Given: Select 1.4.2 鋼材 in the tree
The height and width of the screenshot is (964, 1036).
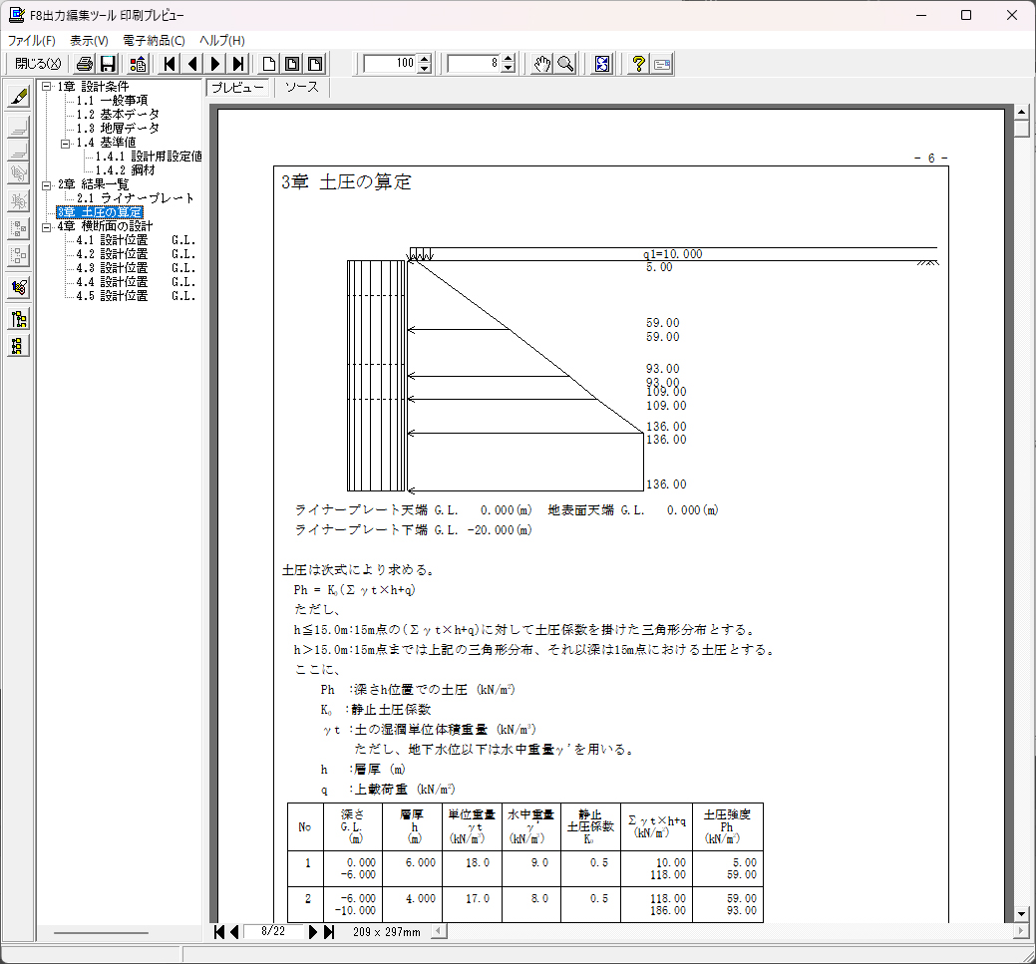Looking at the screenshot, I should pos(125,170).
